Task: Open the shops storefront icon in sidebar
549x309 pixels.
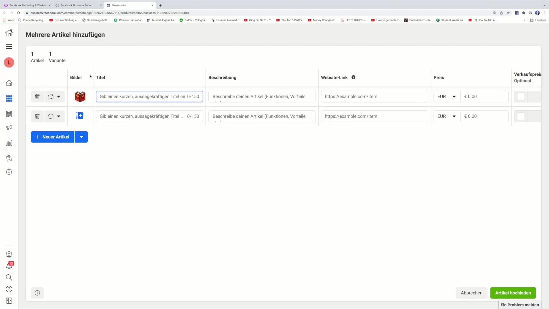Action: (9, 114)
